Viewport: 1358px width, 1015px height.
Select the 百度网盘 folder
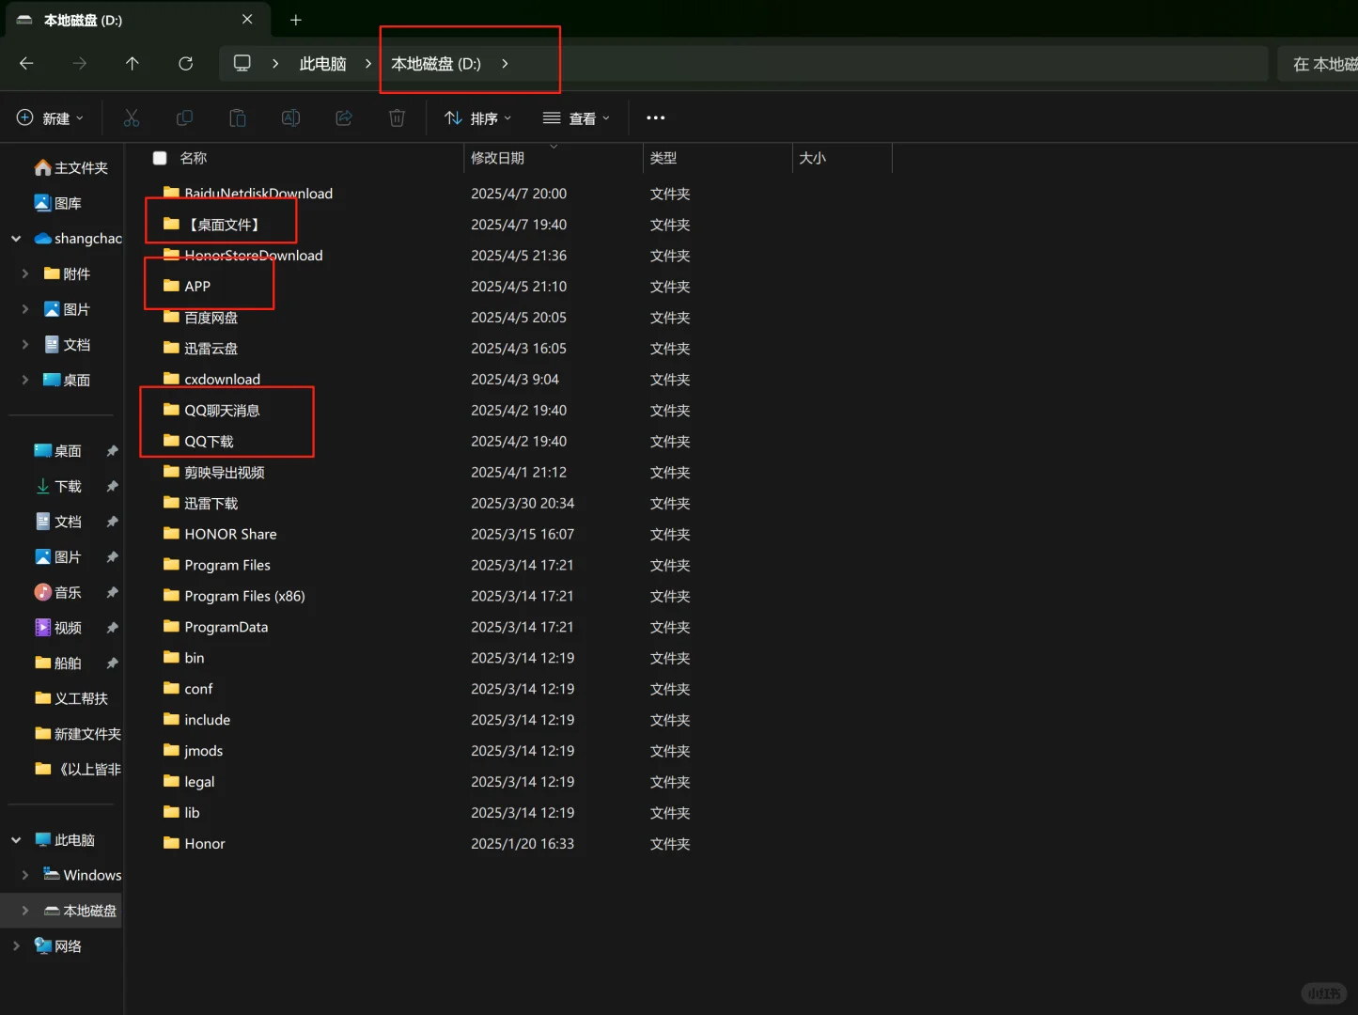pyautogui.click(x=211, y=318)
